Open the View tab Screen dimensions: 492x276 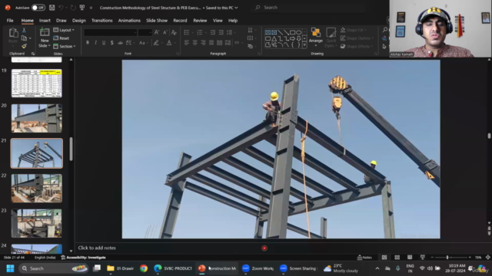point(218,21)
